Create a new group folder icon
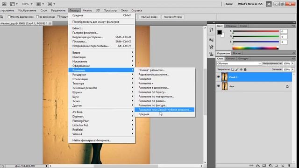The height and width of the screenshot is (168, 299). tap(277, 166)
